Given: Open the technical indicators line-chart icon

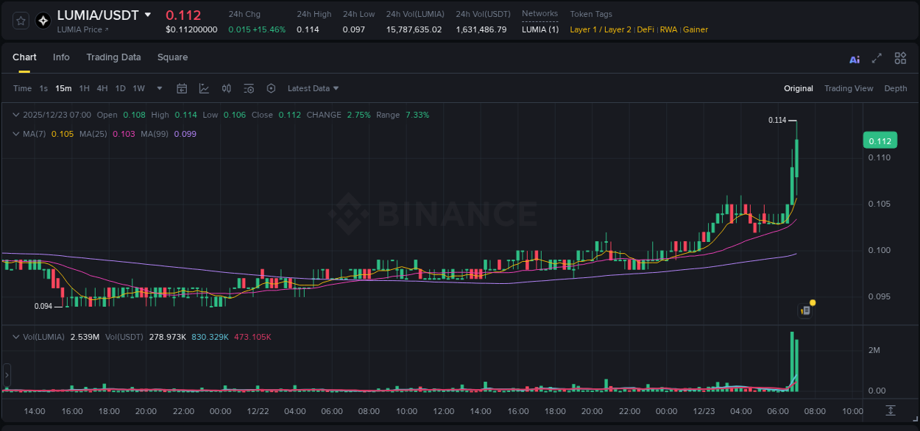Looking at the screenshot, I should (204, 88).
